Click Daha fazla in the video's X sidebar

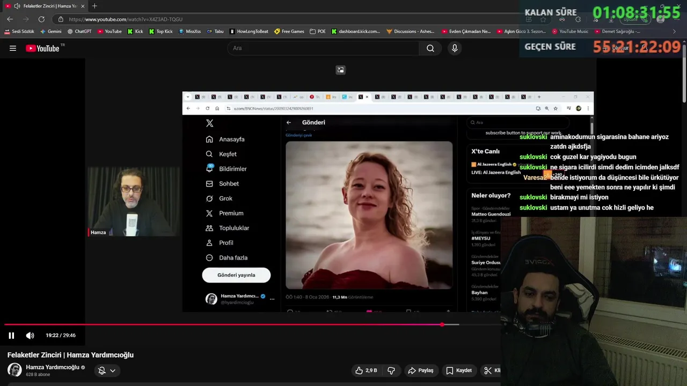(227, 258)
